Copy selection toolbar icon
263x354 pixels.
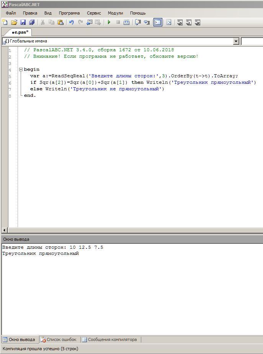point(51,22)
